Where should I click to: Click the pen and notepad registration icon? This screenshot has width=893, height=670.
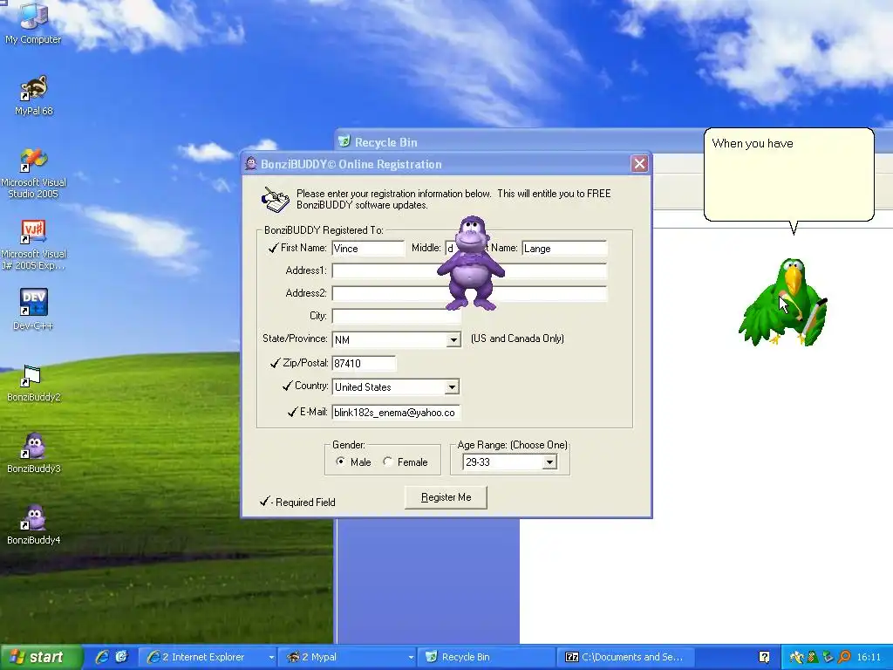tap(275, 200)
